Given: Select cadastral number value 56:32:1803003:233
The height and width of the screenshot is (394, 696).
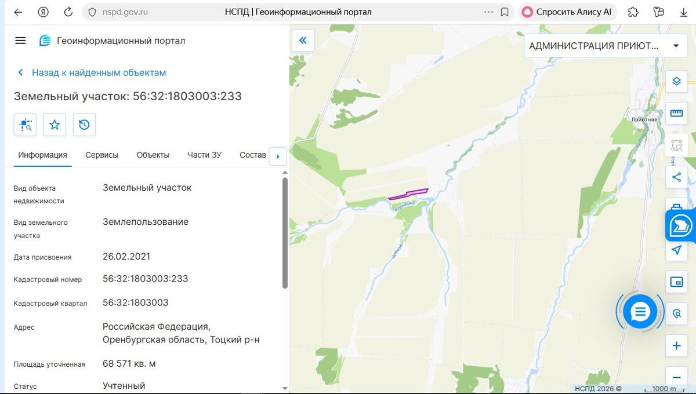Looking at the screenshot, I should 146,279.
